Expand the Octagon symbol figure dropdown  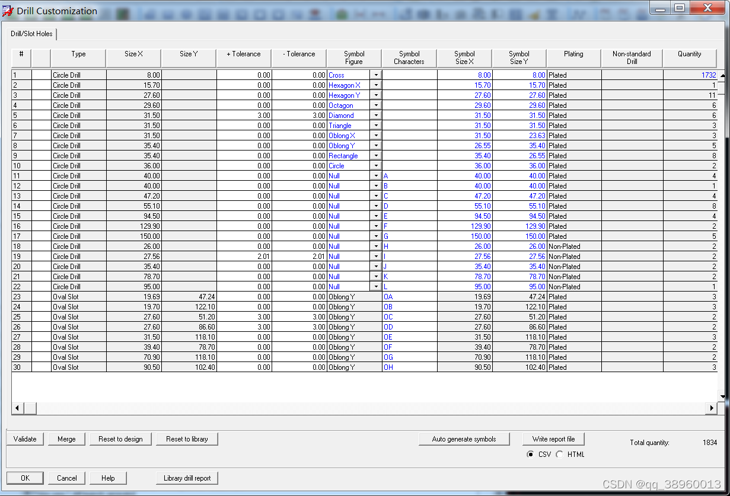click(x=376, y=105)
